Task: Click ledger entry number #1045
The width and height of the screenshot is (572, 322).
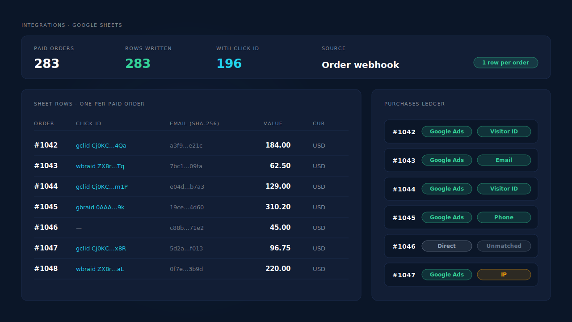Action: [x=404, y=218]
